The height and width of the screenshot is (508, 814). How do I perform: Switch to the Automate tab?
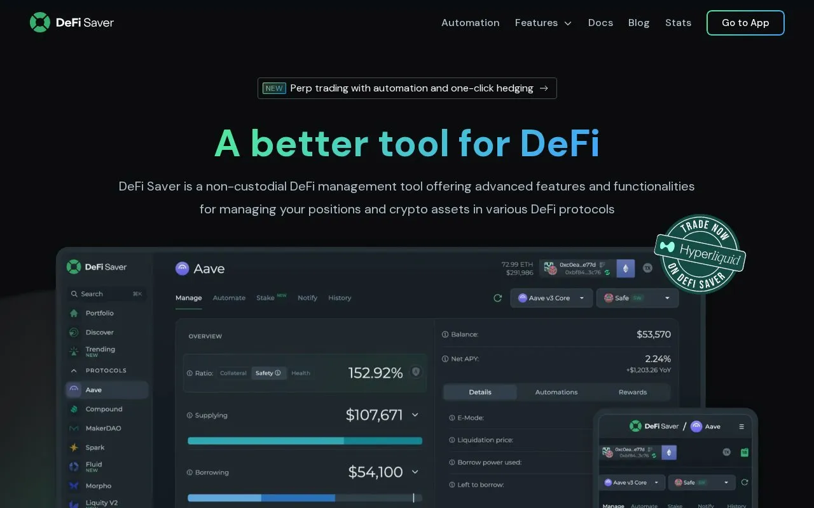(x=229, y=298)
